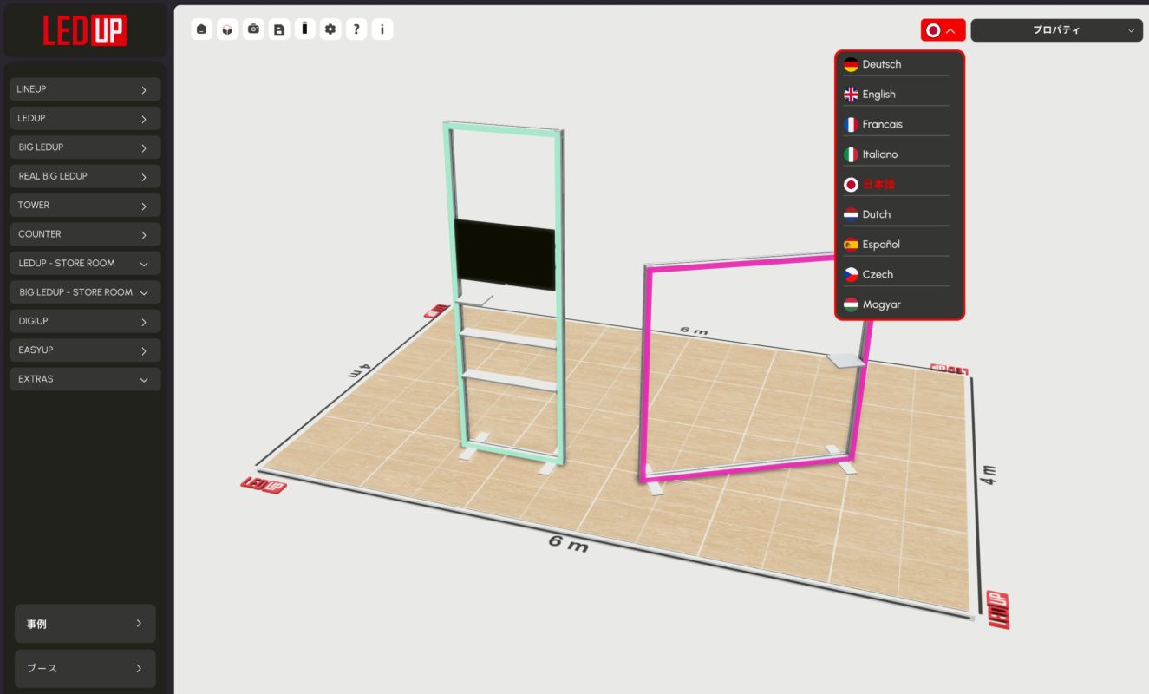Select Deutsch from the language list
Image resolution: width=1149 pixels, height=694 pixels.
[x=881, y=64]
